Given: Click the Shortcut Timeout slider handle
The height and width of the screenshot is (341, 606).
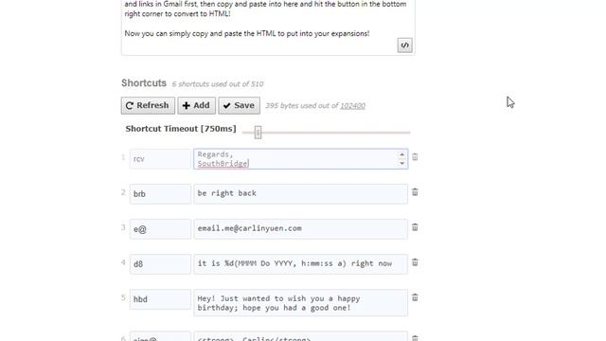Looking at the screenshot, I should [x=258, y=133].
